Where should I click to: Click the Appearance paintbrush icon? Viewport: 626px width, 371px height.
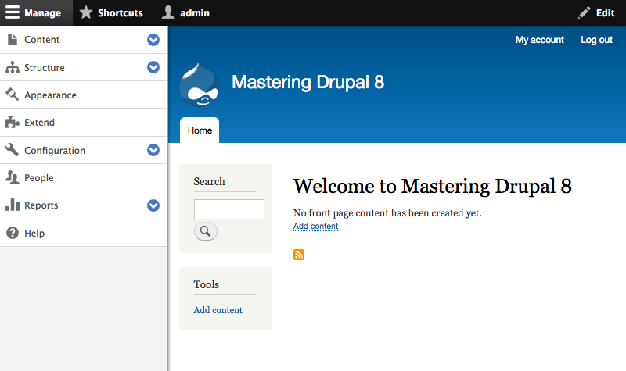pos(13,95)
